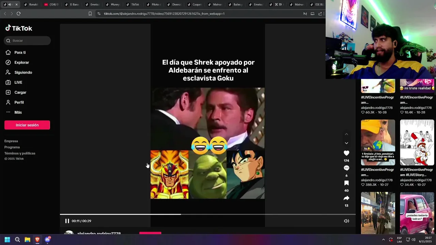This screenshot has width=436, height=245.
Task: Mute the video using the volume icon
Action: tap(346, 221)
